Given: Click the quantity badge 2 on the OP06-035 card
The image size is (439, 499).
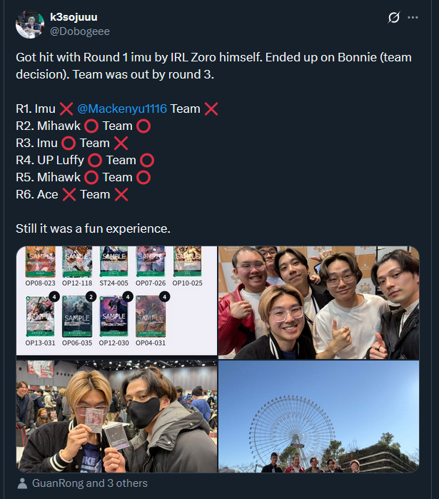Looking at the screenshot, I should pos(91,297).
